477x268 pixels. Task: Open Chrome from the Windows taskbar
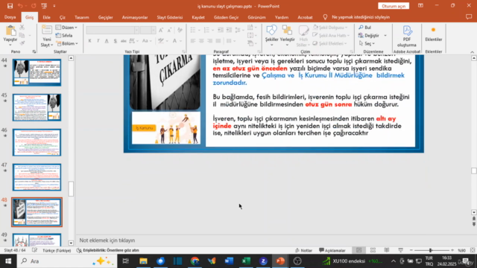click(195, 261)
